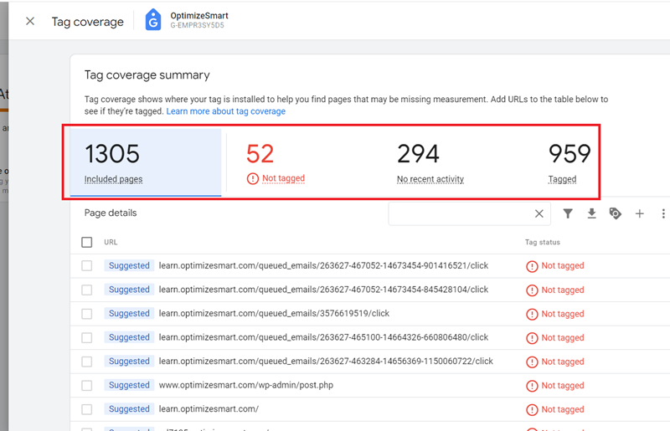Click Not tagged status on learn.optimizesmart.com/ row
The image size is (670, 431).
555,409
